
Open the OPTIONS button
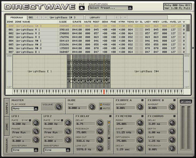(186, 101)
